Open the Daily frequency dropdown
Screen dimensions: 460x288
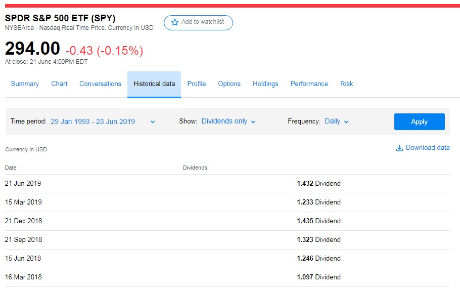[x=337, y=121]
